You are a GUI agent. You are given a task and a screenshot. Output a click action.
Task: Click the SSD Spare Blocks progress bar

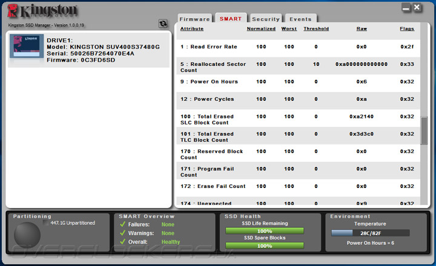coord(265,245)
